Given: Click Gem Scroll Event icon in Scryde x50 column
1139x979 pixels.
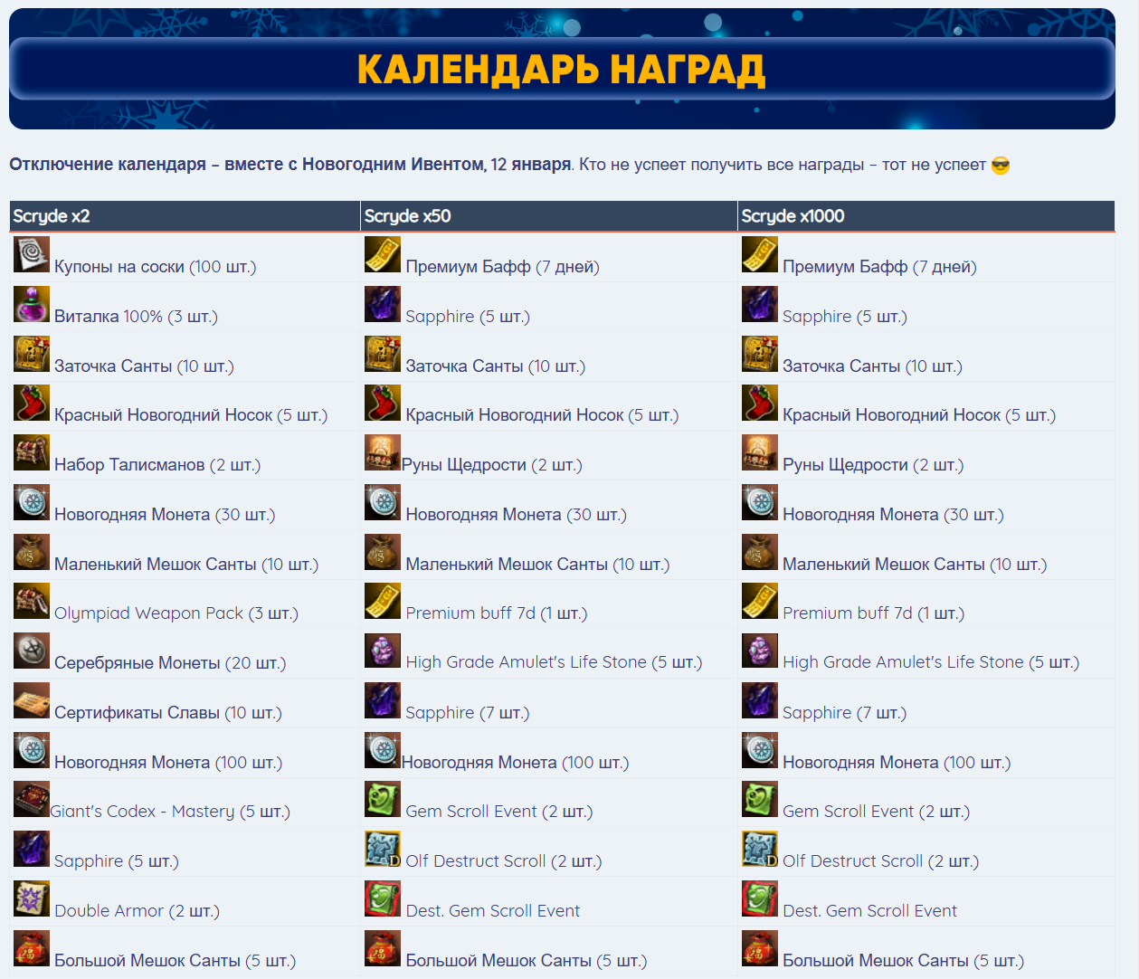Looking at the screenshot, I should [382, 799].
